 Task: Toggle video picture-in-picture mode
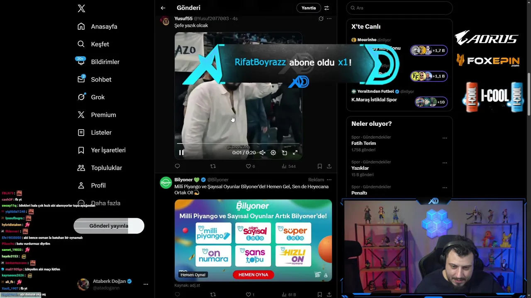pos(284,153)
